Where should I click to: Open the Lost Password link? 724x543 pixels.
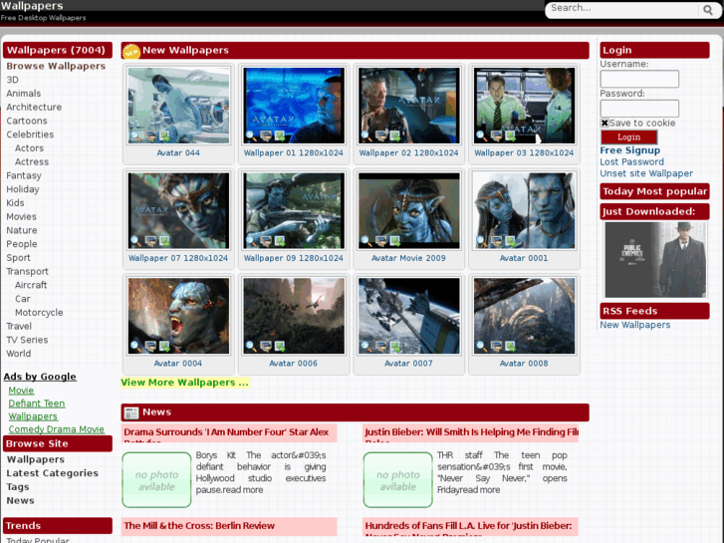(631, 161)
